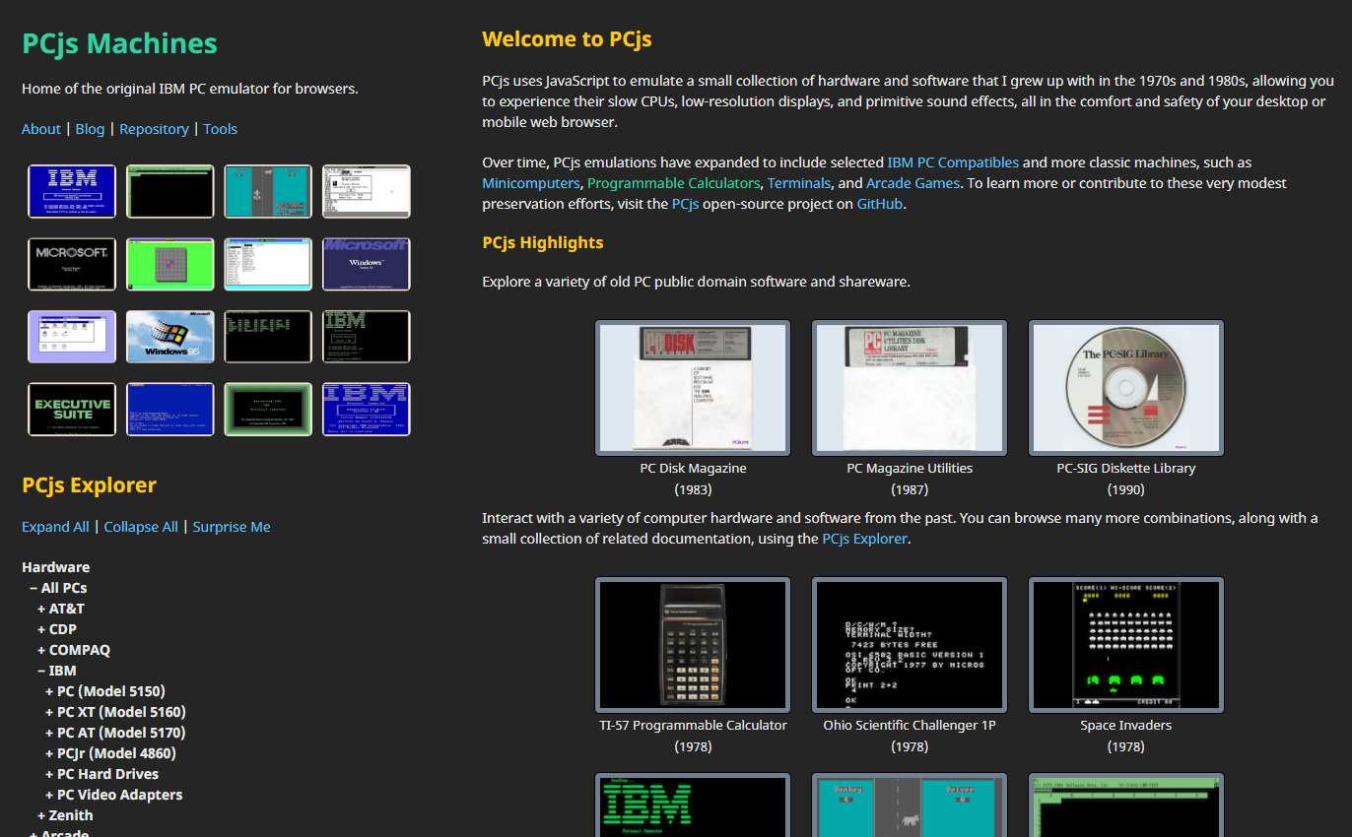Click the PCjs Machines site title
Viewport: 1352px width, 837px height.
119,43
